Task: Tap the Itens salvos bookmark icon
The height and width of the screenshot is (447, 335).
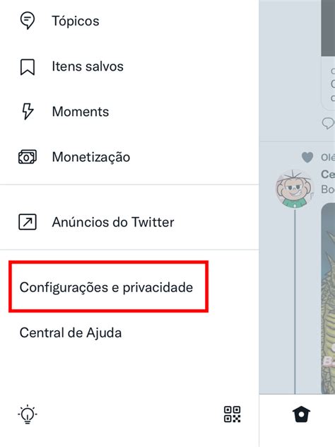Action: point(28,66)
